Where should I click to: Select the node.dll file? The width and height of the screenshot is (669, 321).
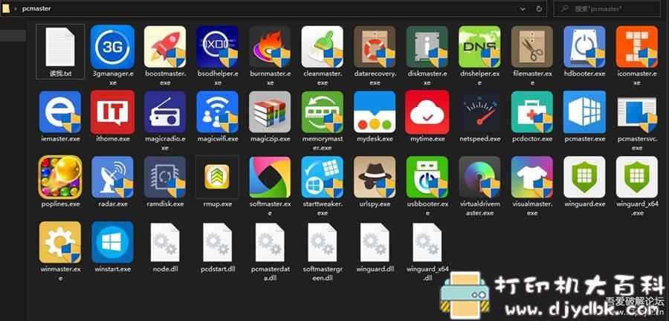[165, 242]
